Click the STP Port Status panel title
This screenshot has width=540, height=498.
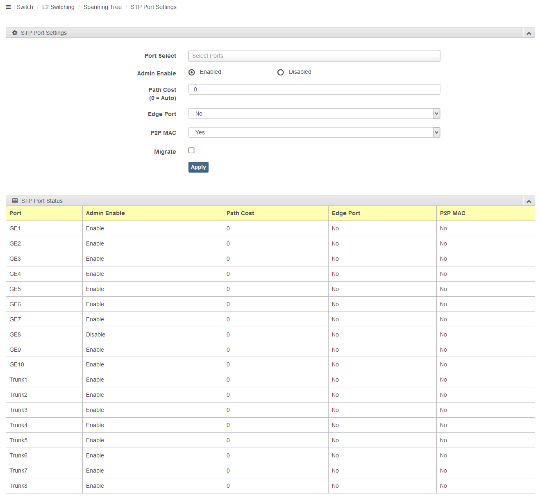[x=42, y=201]
